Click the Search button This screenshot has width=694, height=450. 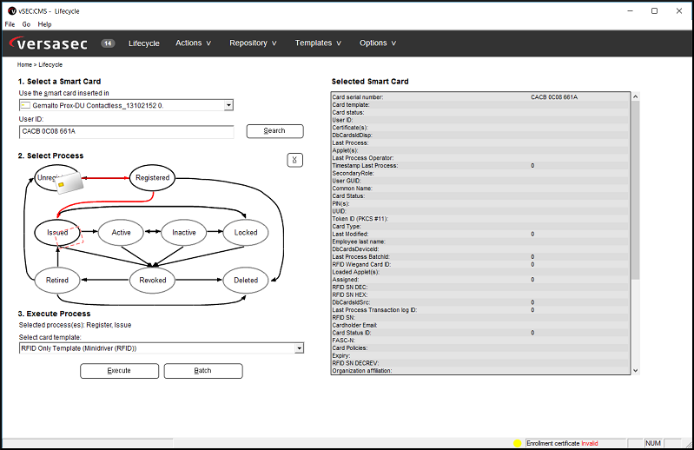(x=274, y=131)
